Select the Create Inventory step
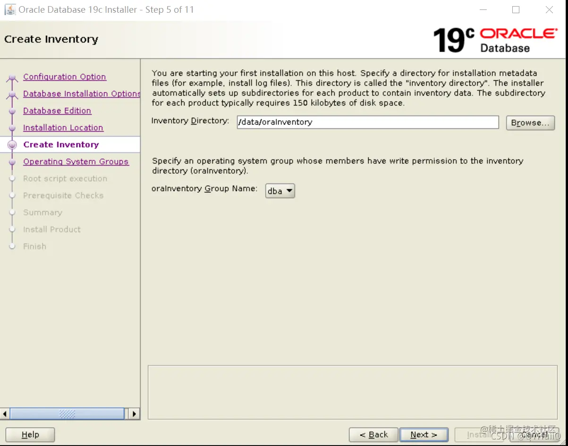This screenshot has width=568, height=446. pyautogui.click(x=61, y=145)
